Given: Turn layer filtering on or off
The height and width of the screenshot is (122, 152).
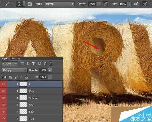Looking at the screenshot, I should [x=50, y=63].
